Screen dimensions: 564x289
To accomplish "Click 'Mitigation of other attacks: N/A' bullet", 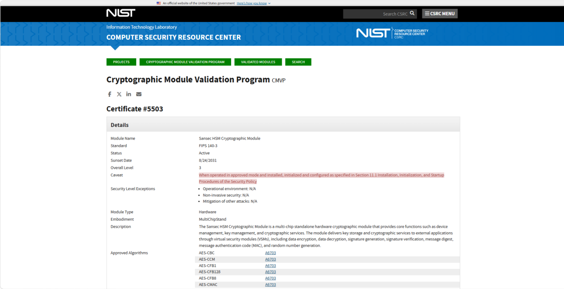I will pyautogui.click(x=230, y=201).
